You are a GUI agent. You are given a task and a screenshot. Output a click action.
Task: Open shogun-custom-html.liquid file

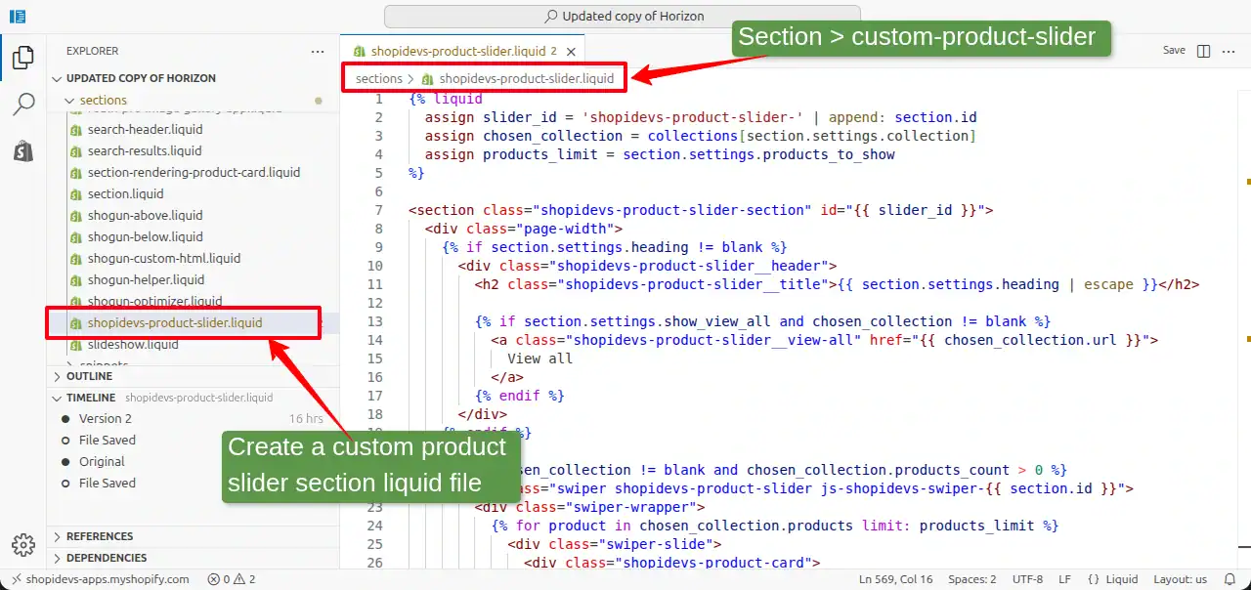[164, 258]
